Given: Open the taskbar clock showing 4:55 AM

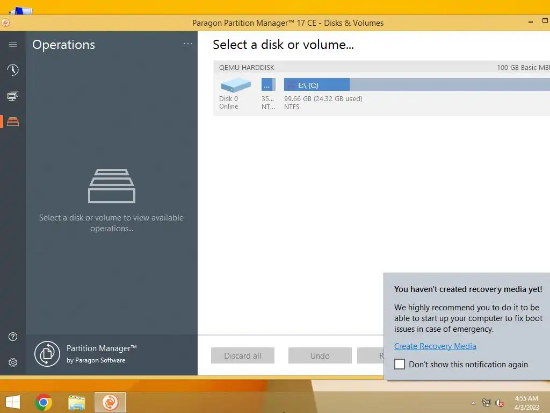Looking at the screenshot, I should click(x=526, y=403).
